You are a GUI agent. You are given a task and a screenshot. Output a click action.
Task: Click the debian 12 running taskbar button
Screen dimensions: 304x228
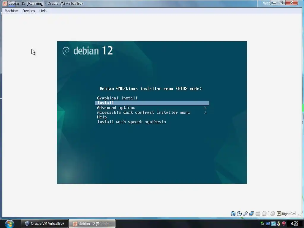pyautogui.click(x=92, y=224)
